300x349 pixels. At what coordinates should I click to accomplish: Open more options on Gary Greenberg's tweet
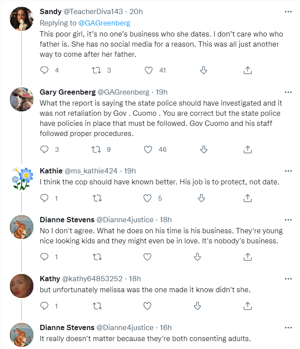pyautogui.click(x=288, y=92)
